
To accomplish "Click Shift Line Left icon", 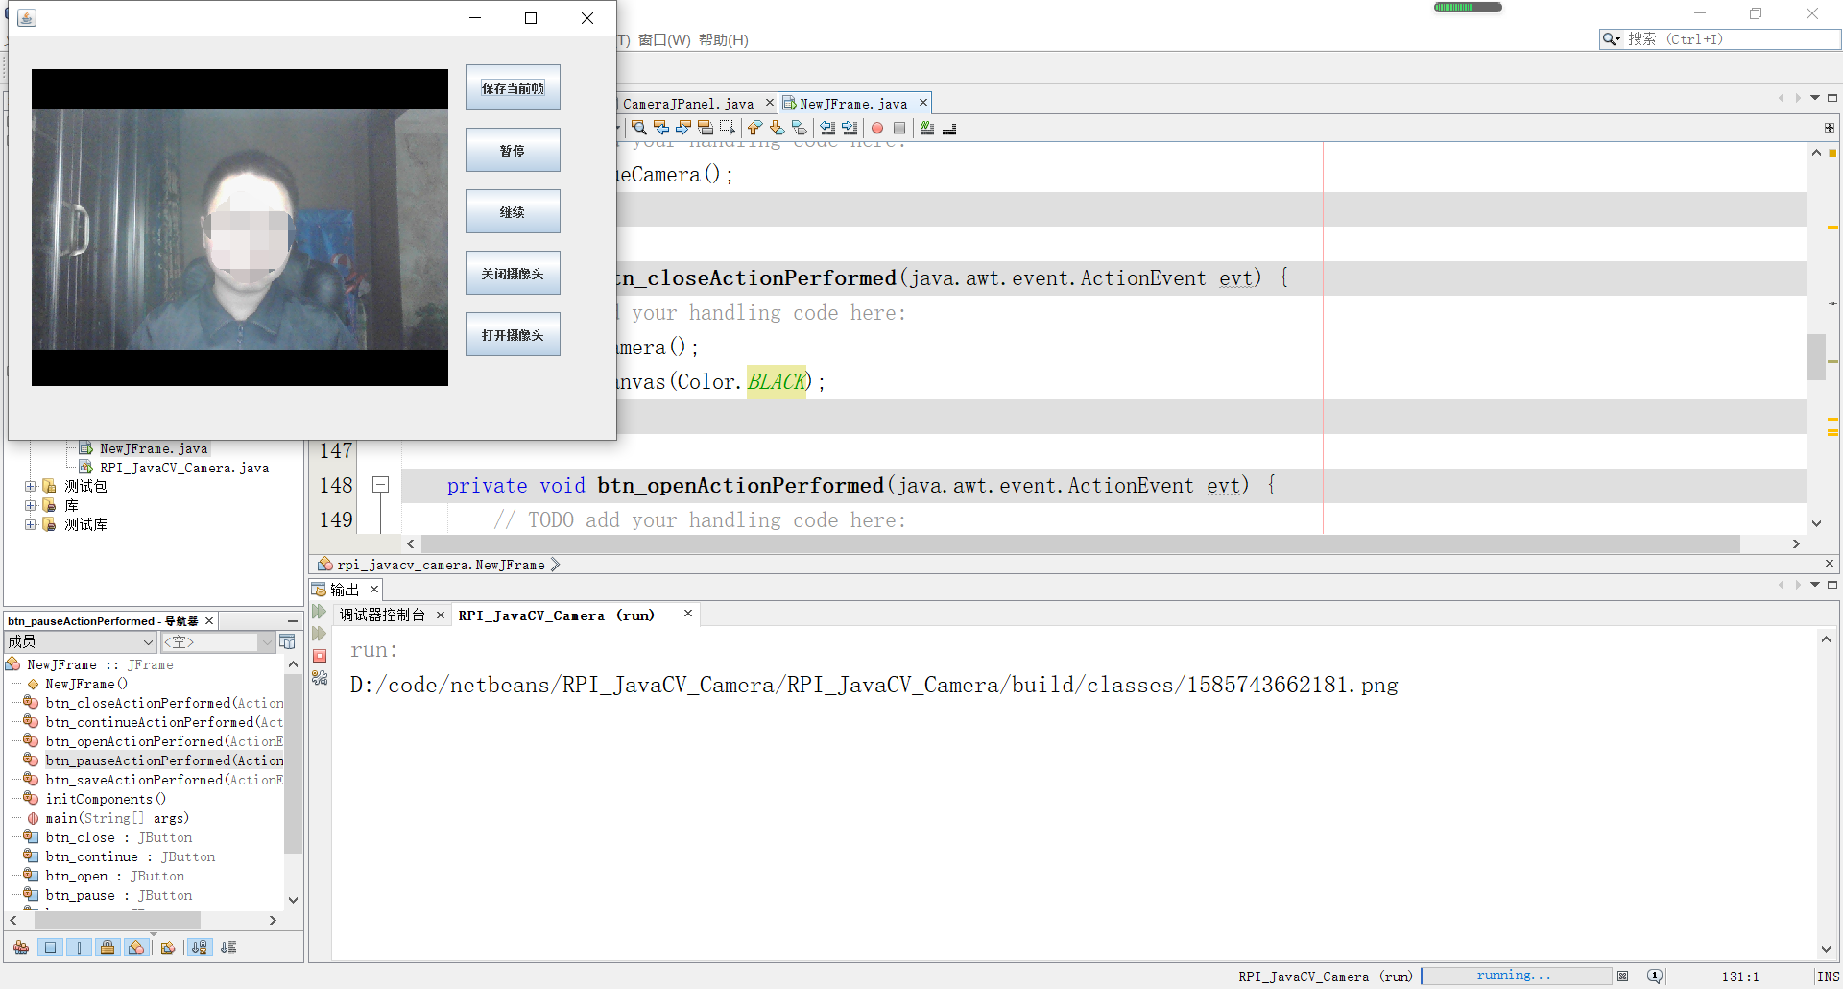I will click(827, 128).
